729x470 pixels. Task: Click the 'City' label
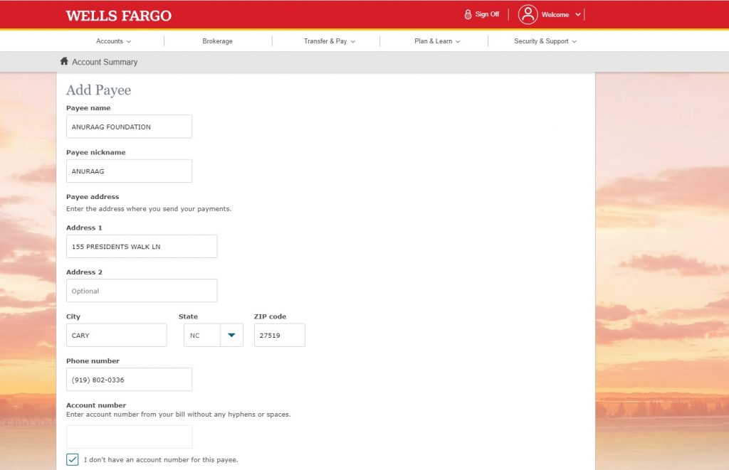tap(73, 316)
